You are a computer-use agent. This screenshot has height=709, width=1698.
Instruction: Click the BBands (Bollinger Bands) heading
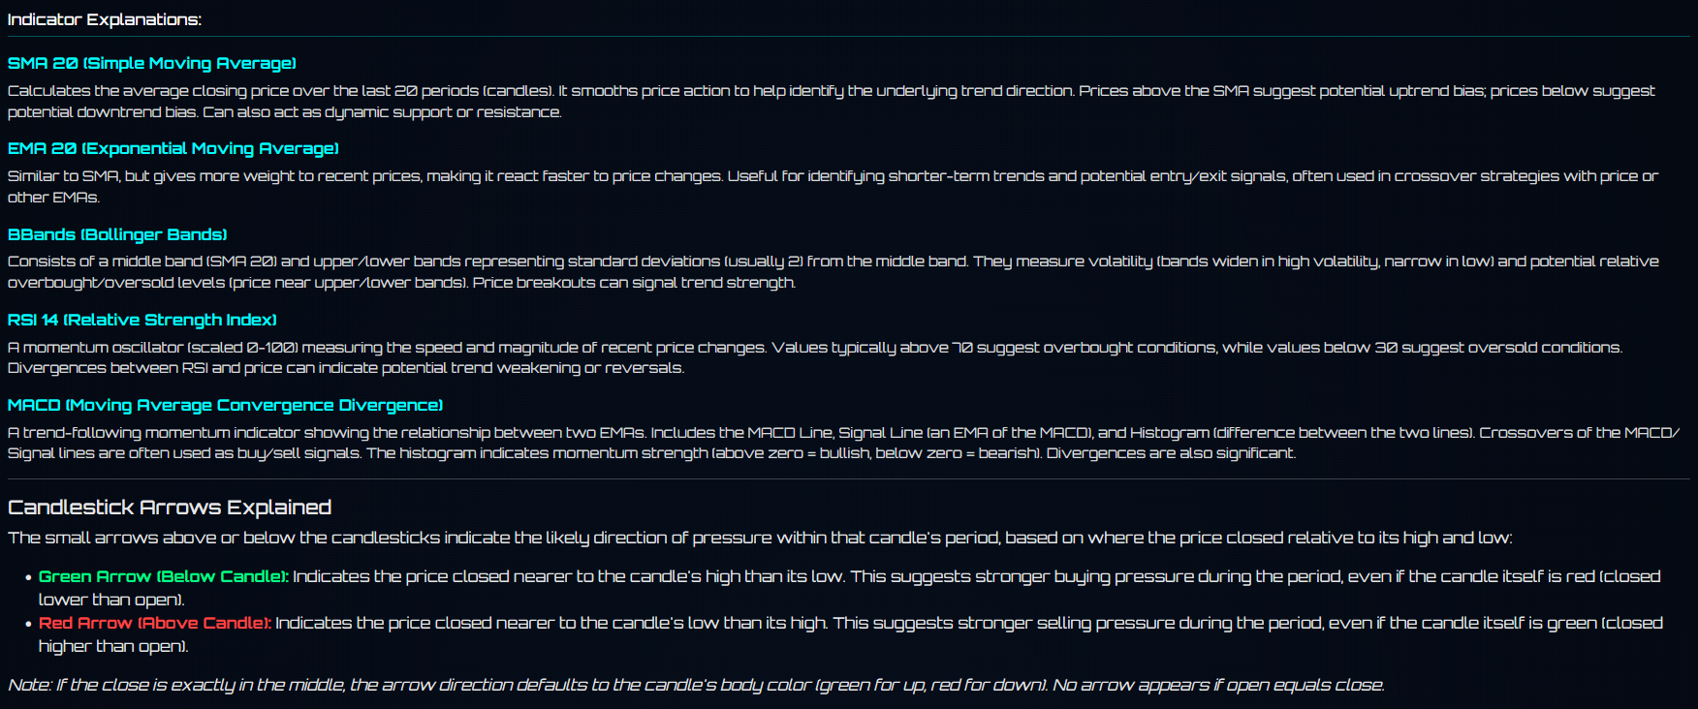coord(117,234)
